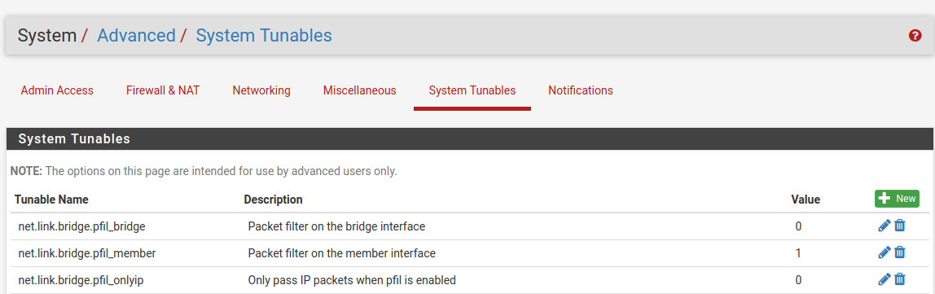Click the net.link.bridge.pfil_onlyip tunable name
This screenshot has width=935, height=294.
pos(81,279)
